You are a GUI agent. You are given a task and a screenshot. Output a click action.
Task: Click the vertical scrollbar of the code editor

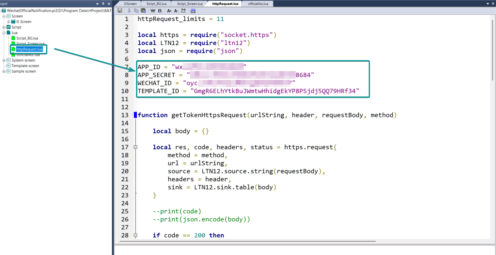point(493,50)
